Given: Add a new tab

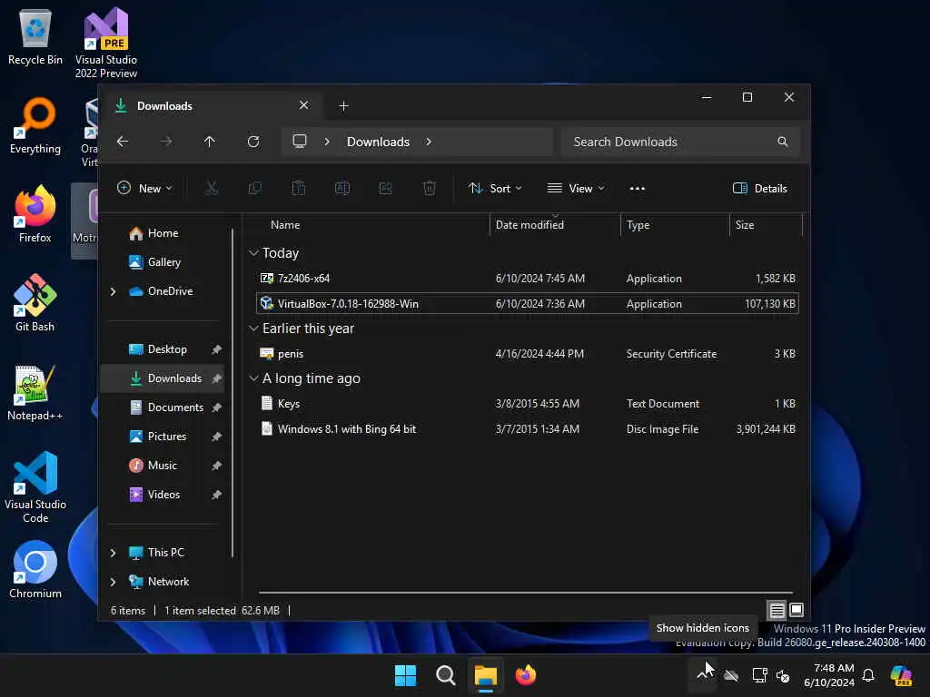Looking at the screenshot, I should click(x=343, y=105).
